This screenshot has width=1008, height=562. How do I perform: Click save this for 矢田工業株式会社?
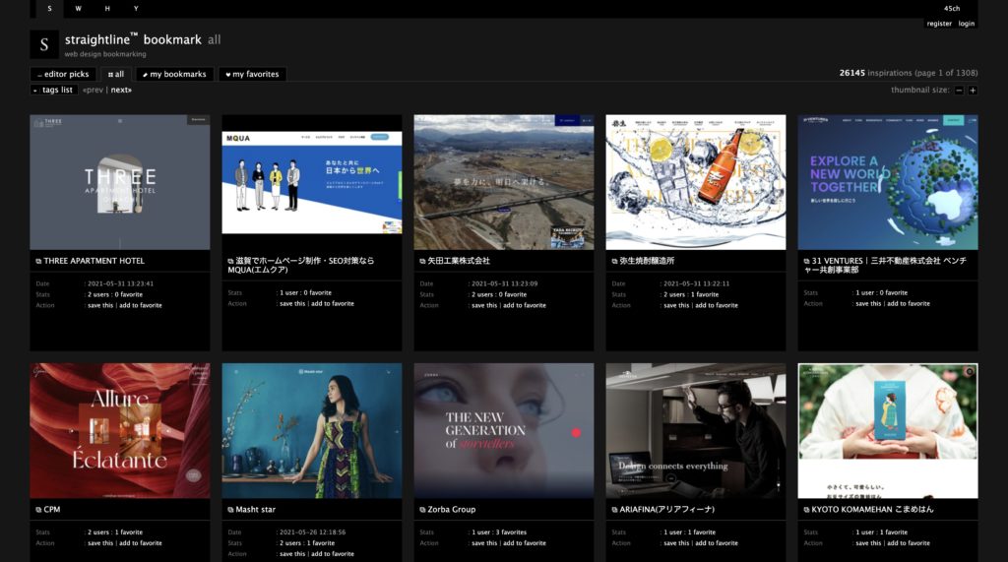point(484,305)
